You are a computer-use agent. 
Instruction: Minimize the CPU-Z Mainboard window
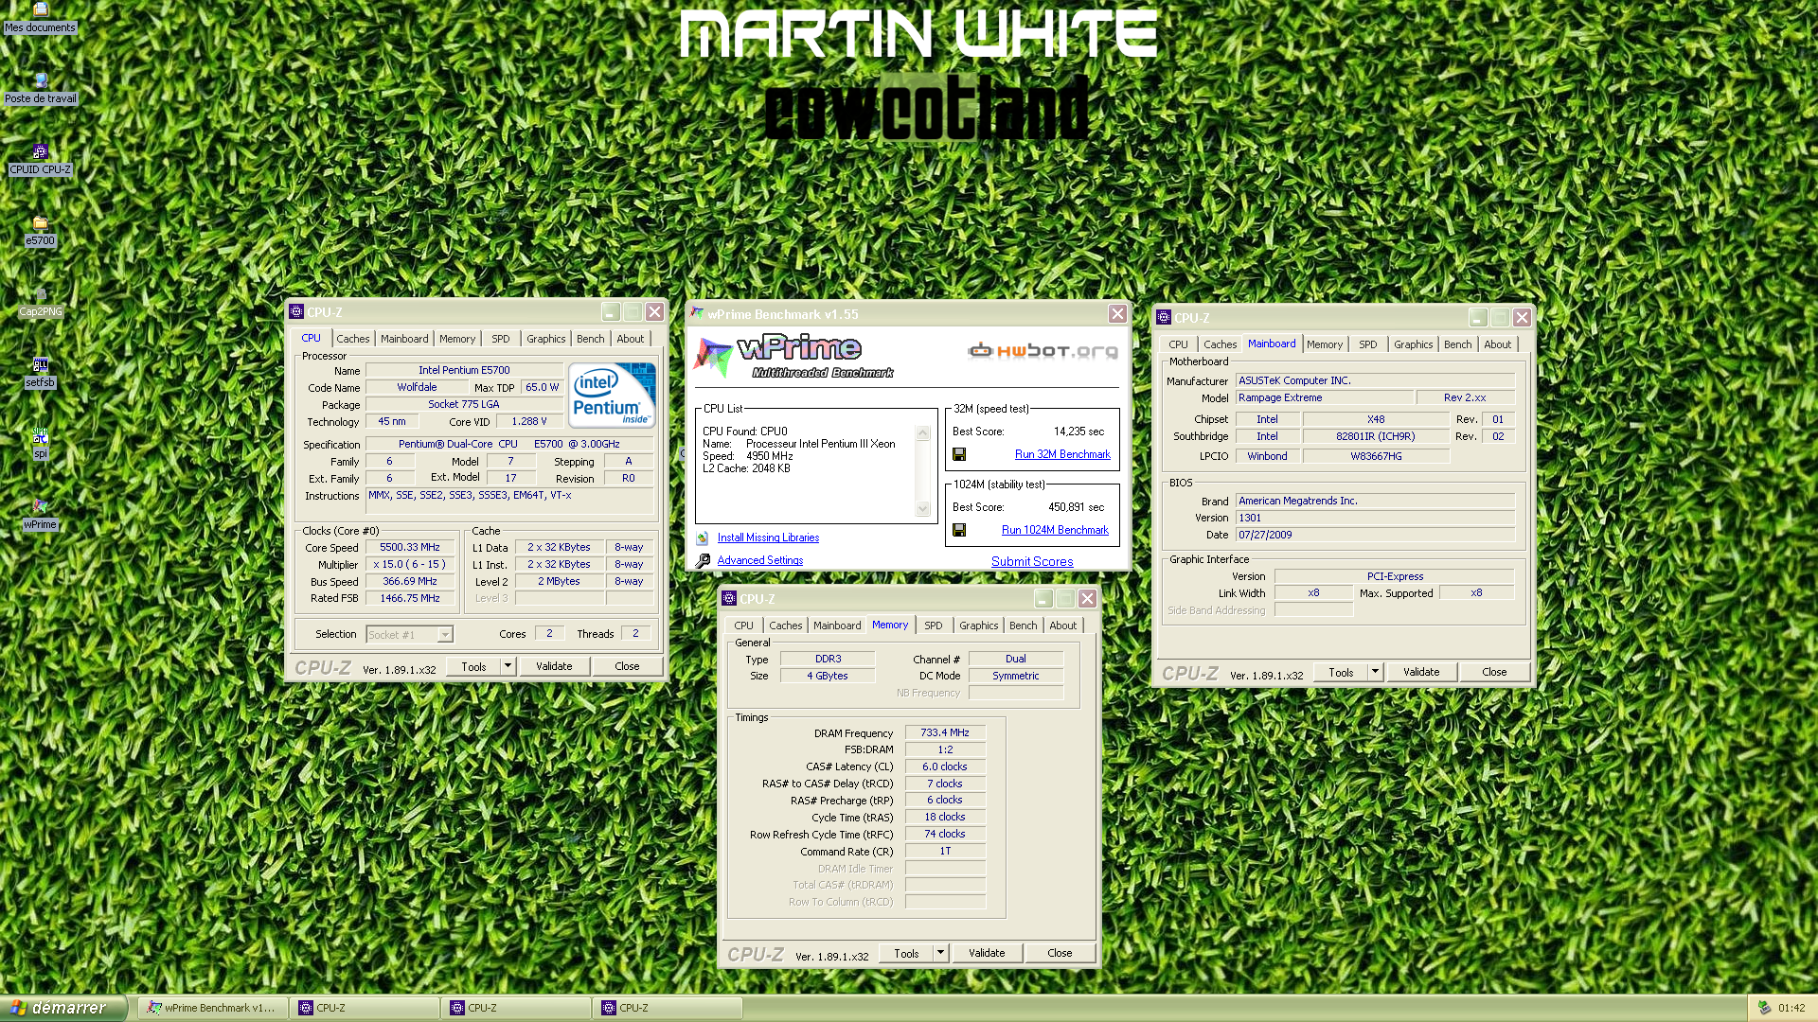tap(1477, 318)
